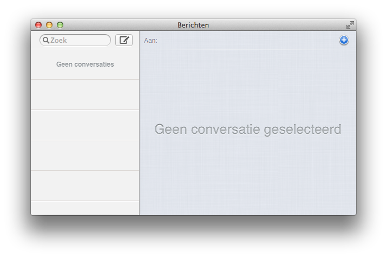The width and height of the screenshot is (387, 258).
Task: Focus the Zoek search field
Action: point(78,40)
